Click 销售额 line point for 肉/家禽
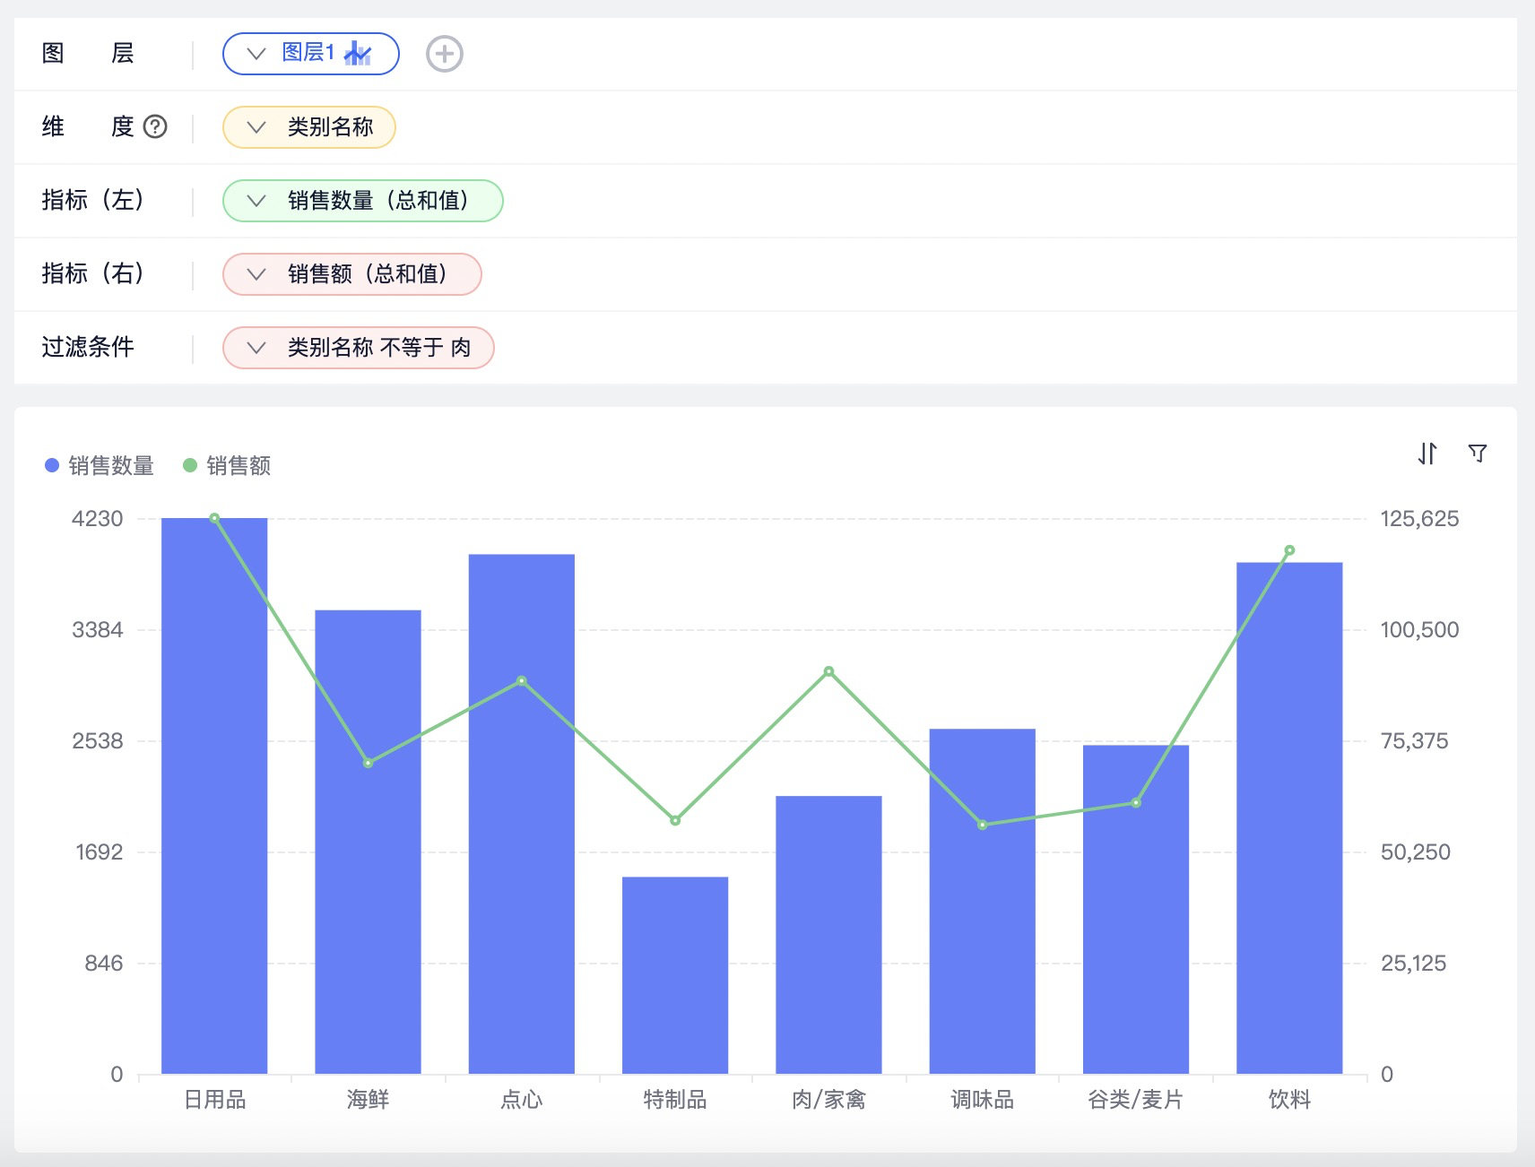 tap(828, 671)
